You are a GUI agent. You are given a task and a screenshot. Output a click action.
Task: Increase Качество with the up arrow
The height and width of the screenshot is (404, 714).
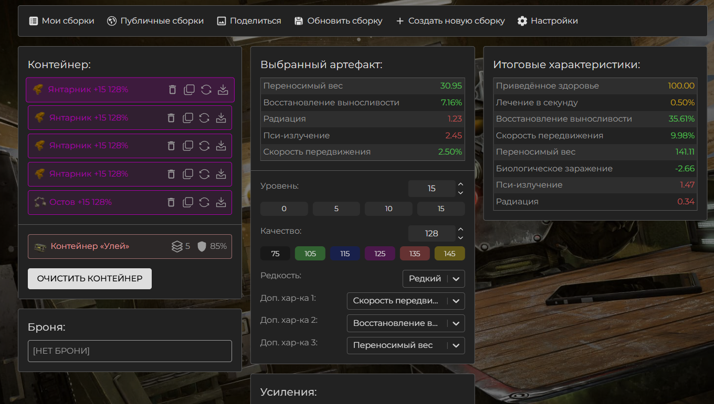coord(460,230)
